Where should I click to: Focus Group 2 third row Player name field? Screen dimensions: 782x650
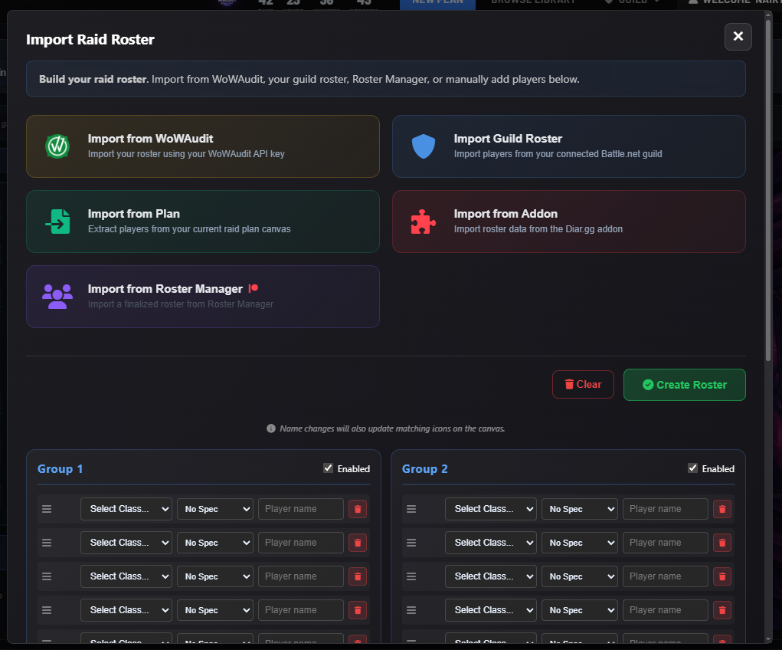pyautogui.click(x=666, y=576)
